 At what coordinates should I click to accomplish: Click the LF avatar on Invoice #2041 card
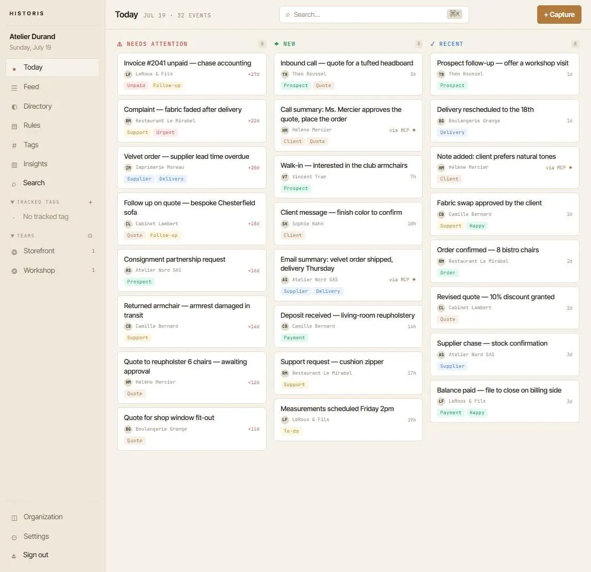128,74
